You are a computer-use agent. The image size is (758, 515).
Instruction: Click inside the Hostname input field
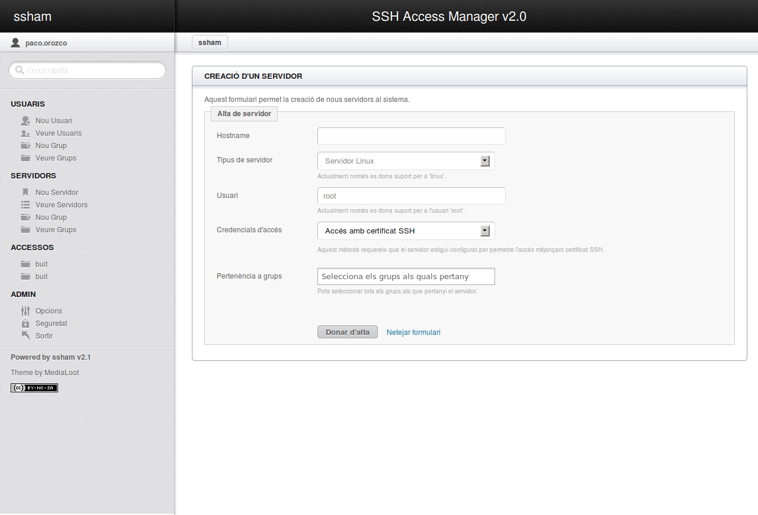(411, 136)
